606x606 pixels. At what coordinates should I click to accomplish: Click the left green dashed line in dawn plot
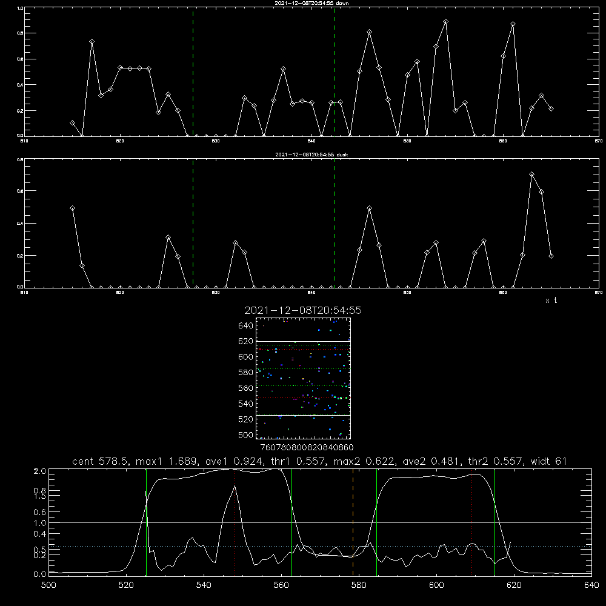(193, 72)
